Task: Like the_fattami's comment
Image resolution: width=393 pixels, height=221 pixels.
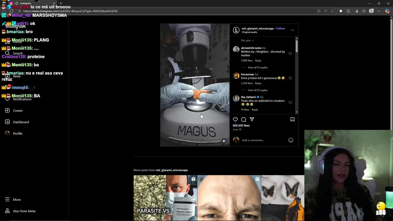Action: (290, 103)
